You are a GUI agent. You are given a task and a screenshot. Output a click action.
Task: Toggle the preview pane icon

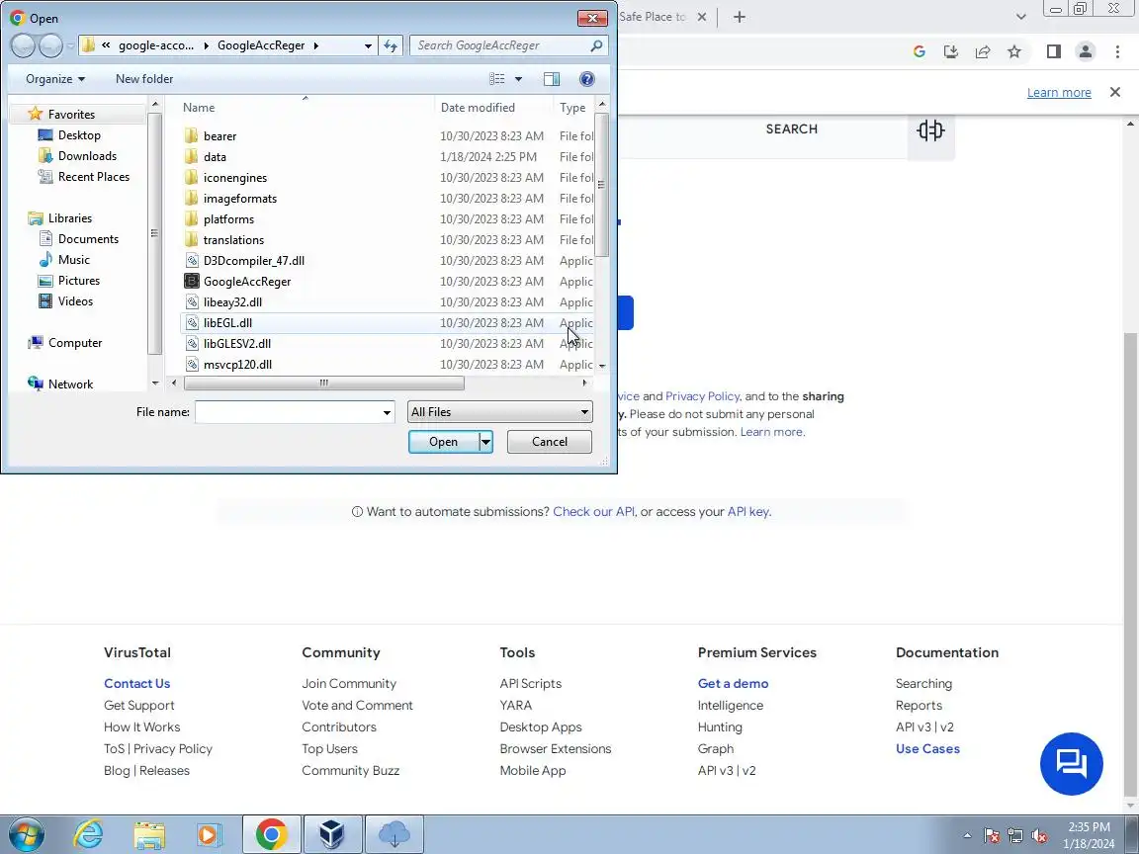coord(552,78)
